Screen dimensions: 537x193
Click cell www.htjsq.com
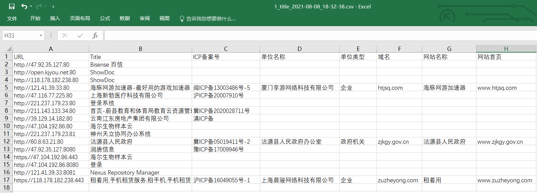click(506, 87)
